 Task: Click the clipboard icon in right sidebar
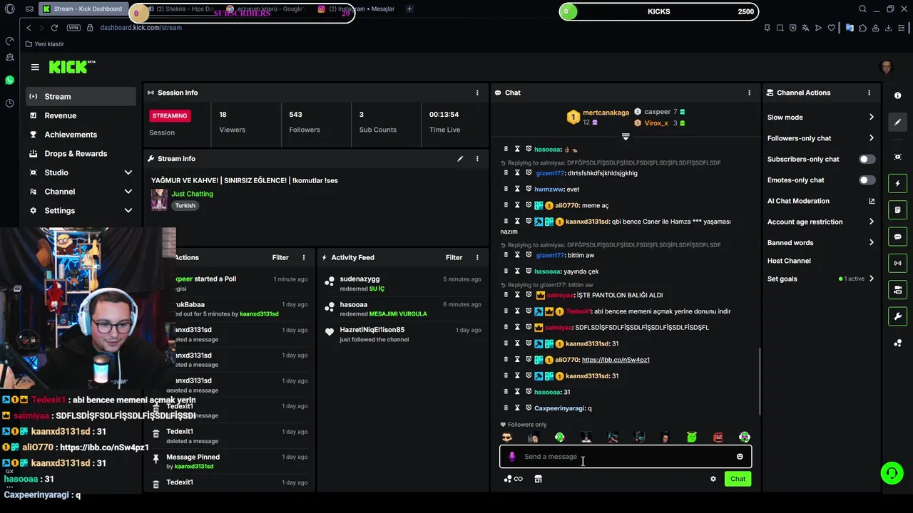[897, 210]
